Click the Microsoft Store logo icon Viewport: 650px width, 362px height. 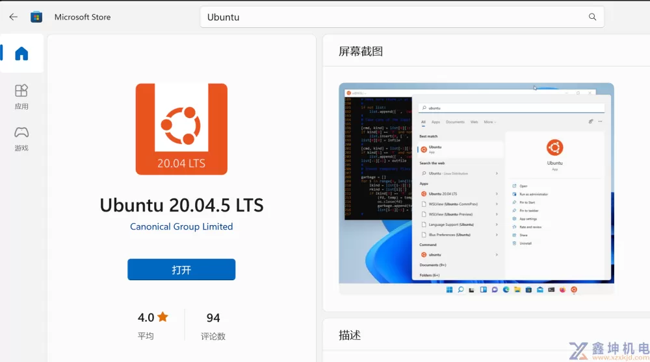36,17
